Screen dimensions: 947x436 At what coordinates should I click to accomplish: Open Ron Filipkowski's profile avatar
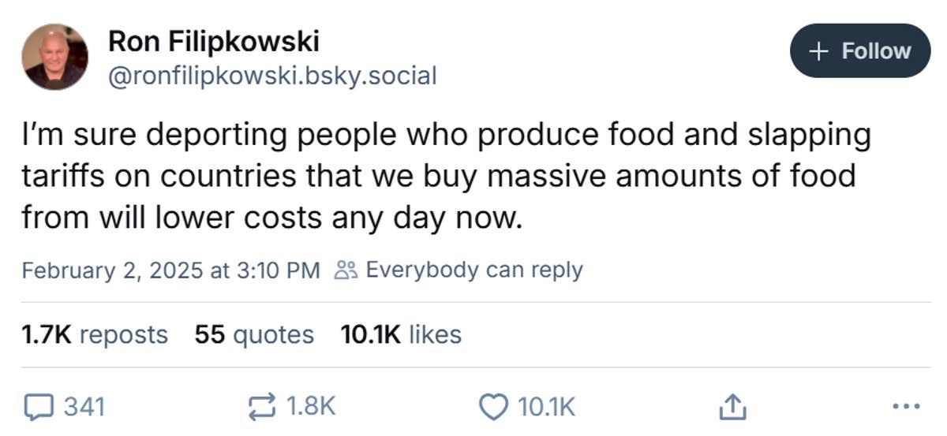[54, 55]
